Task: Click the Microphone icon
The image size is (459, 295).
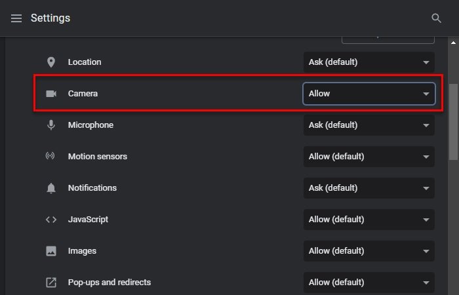Action: tap(51, 125)
